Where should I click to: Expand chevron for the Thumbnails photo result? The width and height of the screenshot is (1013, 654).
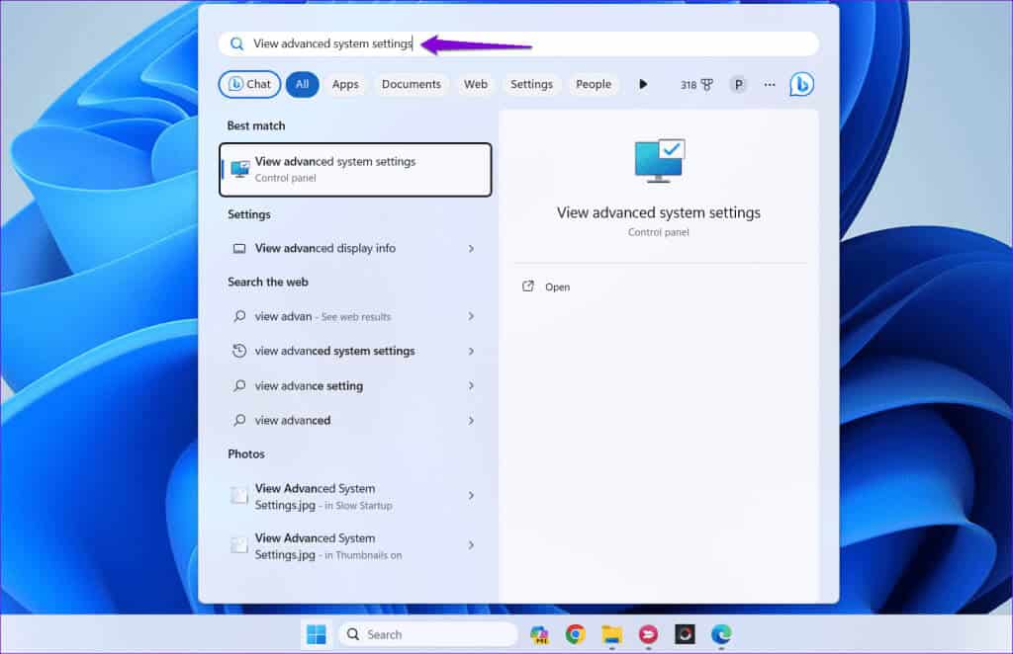(471, 545)
